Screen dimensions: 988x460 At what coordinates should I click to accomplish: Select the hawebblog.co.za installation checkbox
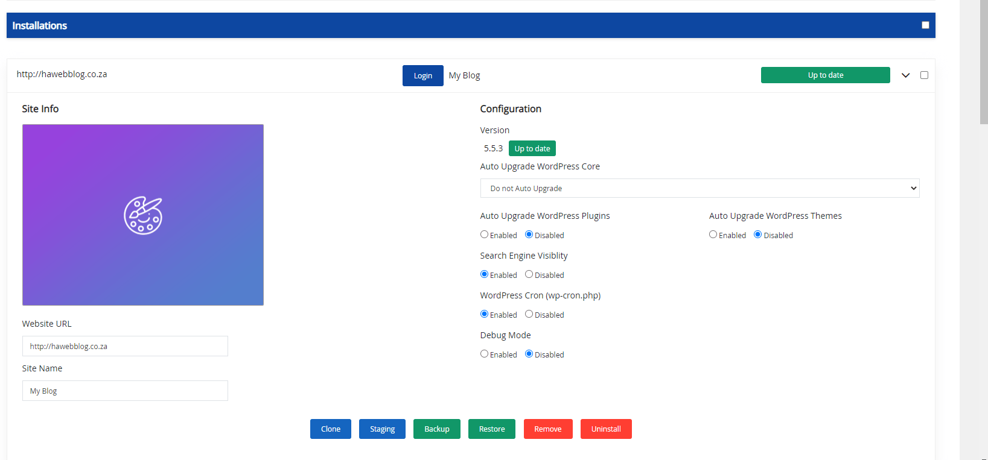[924, 75]
